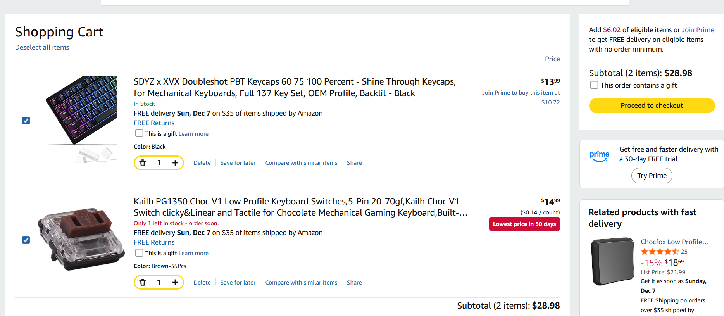The image size is (724, 316).
Task: Deselect the SDYZ keycaps item checkbox
Action: pyautogui.click(x=26, y=121)
